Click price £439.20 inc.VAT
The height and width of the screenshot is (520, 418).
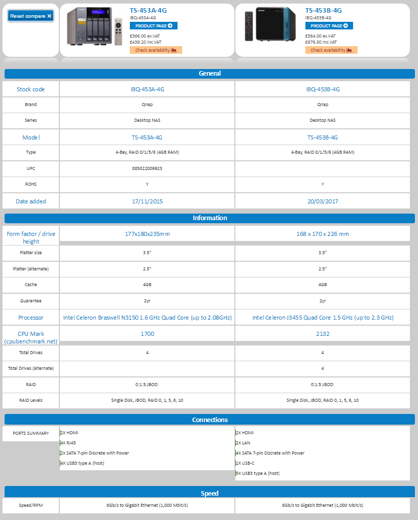(146, 42)
